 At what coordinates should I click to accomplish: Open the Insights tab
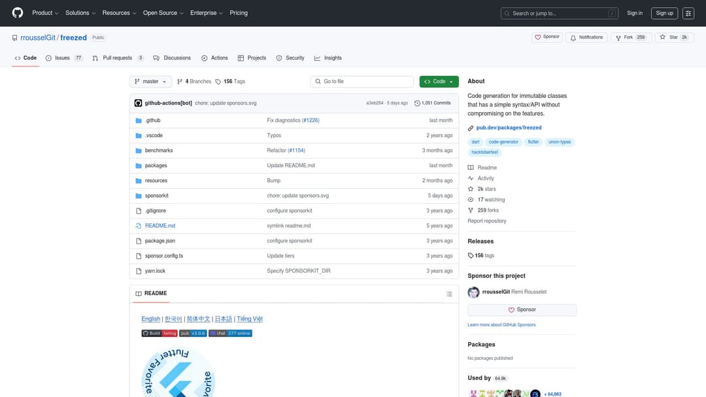[328, 58]
